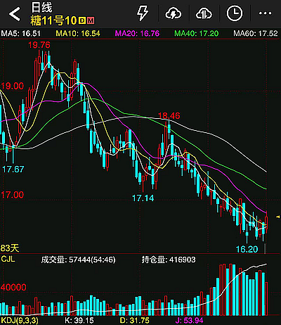
Task: Select the KDJ(9,3,3) indicator label
Action: 20,320
